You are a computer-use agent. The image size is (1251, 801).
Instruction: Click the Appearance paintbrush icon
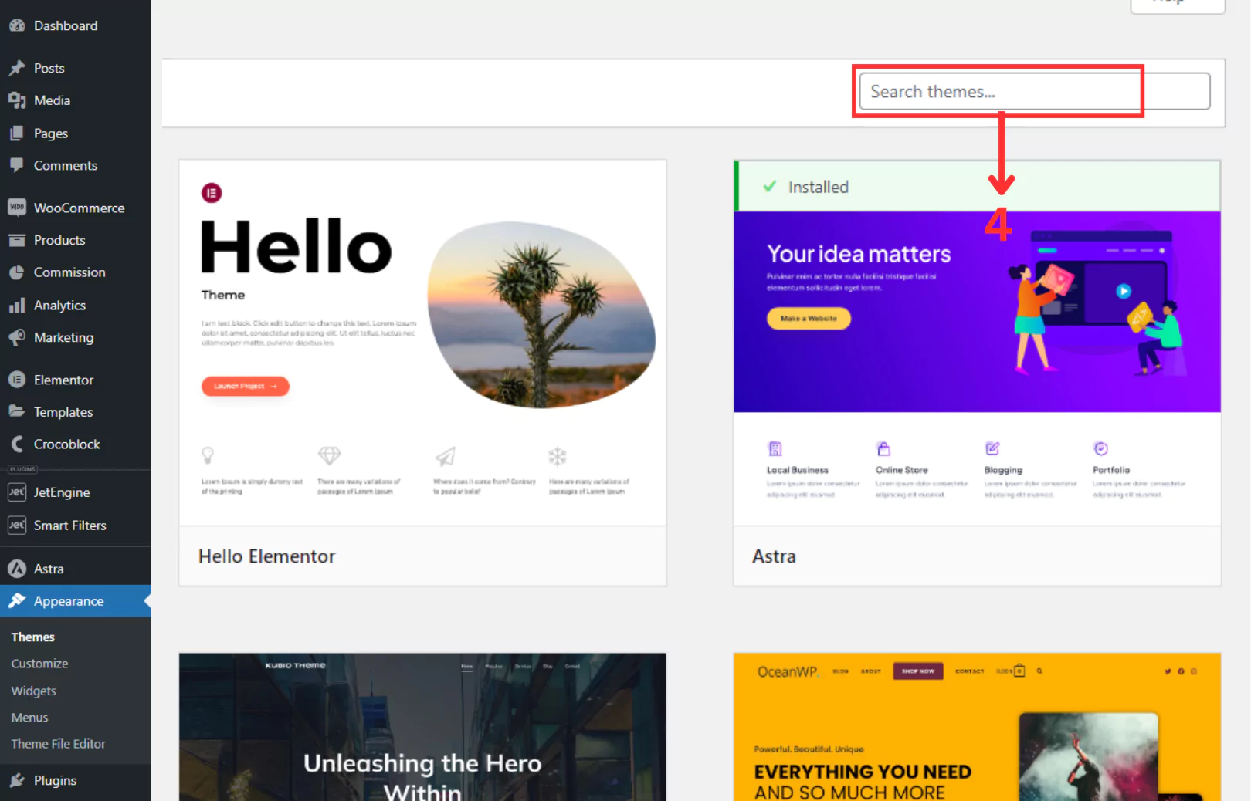point(17,601)
